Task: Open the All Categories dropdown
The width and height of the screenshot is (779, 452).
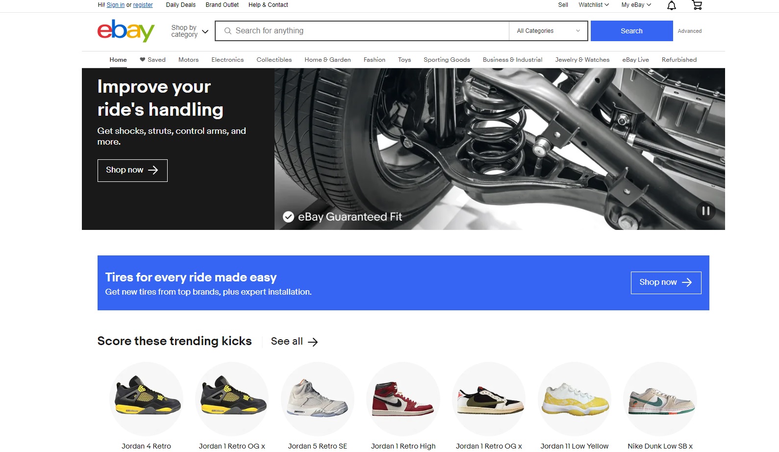Action: pos(548,31)
